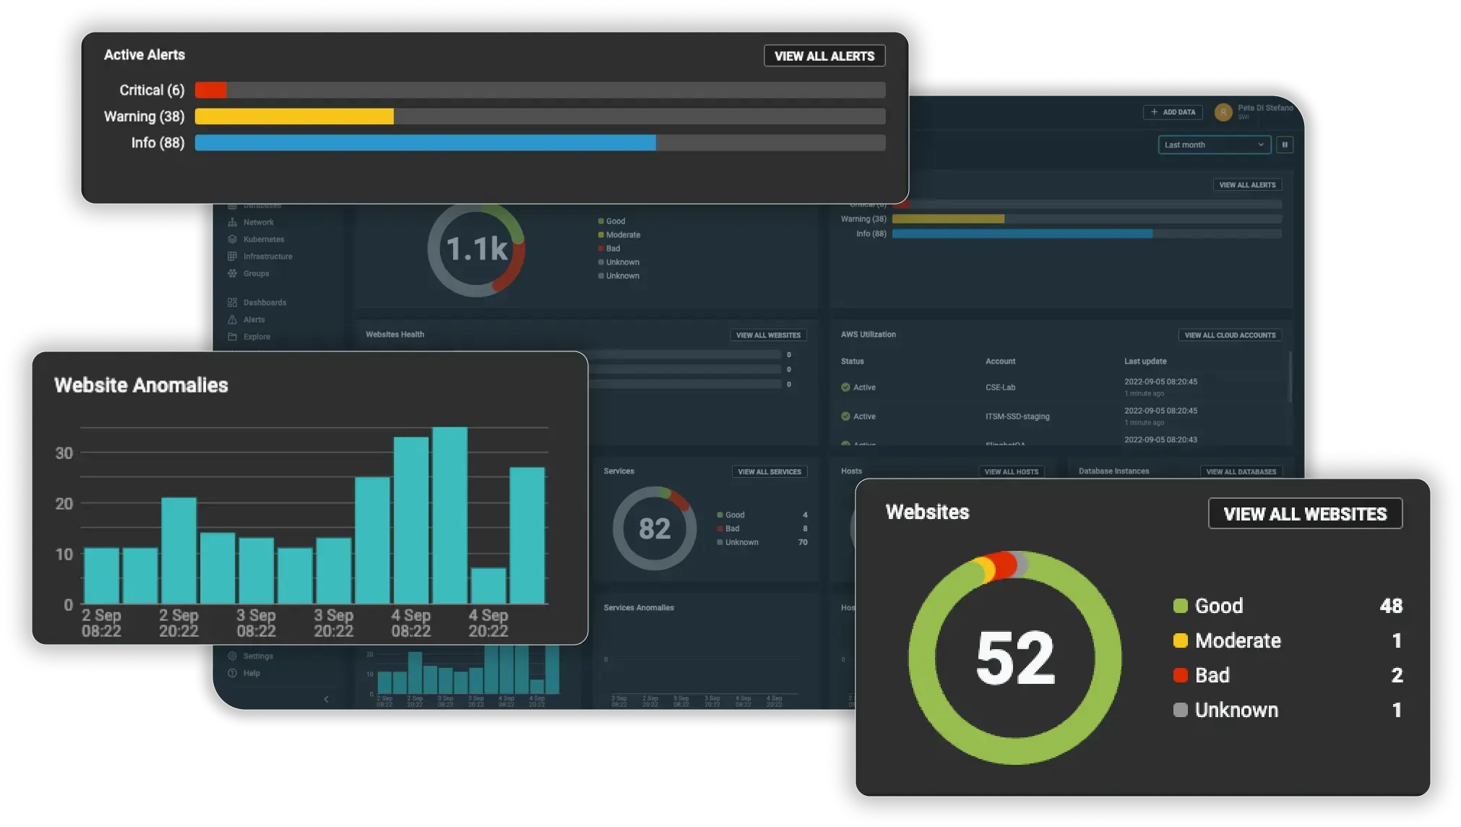Open the Help menu item

(x=251, y=673)
